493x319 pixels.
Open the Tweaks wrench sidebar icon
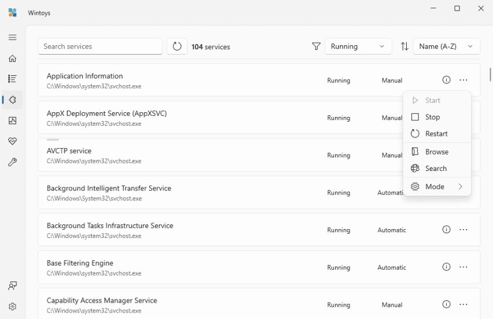coord(12,162)
